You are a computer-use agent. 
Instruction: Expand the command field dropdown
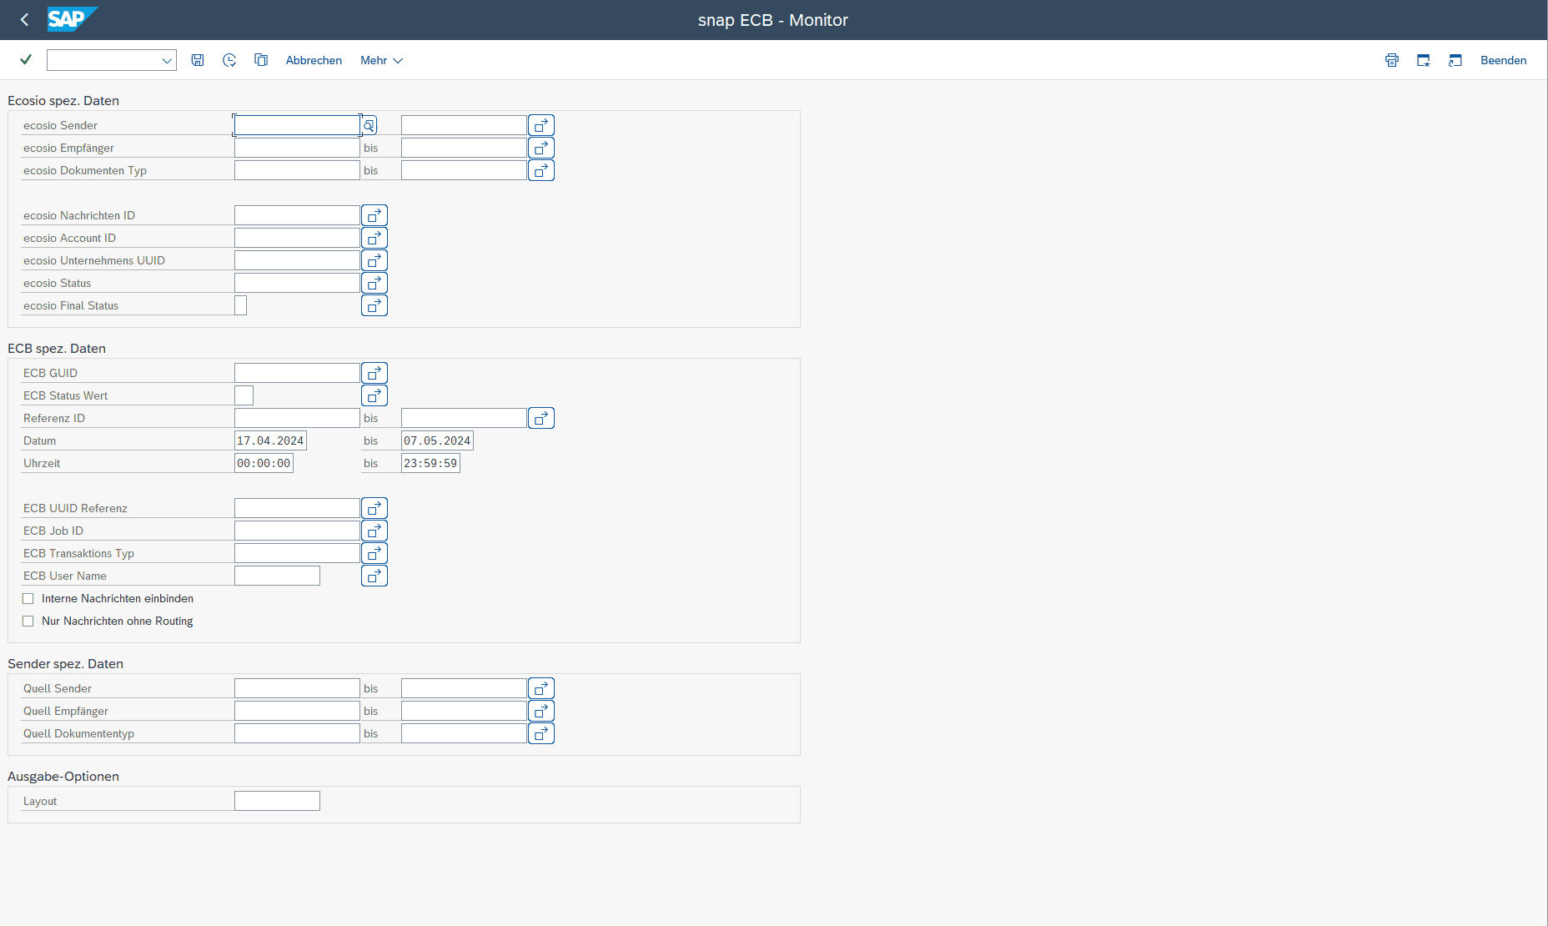click(x=167, y=60)
